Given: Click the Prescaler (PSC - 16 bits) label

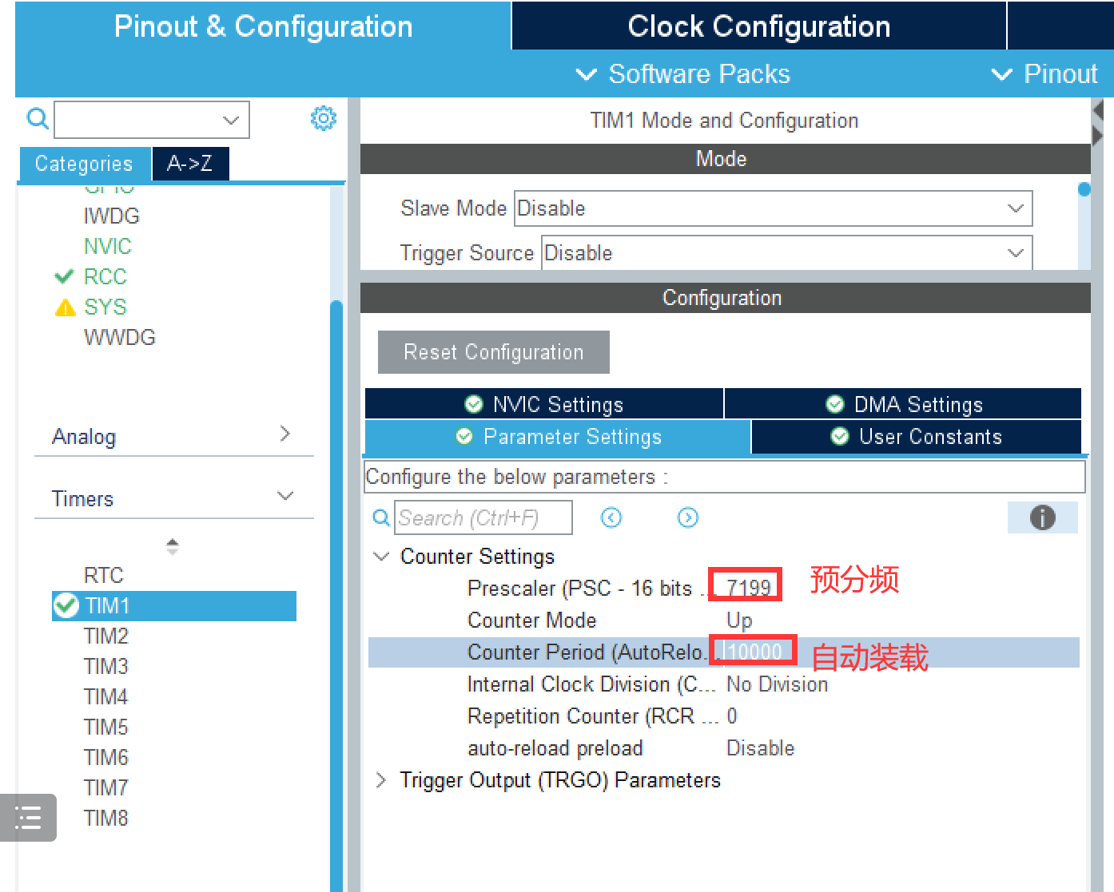Looking at the screenshot, I should tap(580, 589).
